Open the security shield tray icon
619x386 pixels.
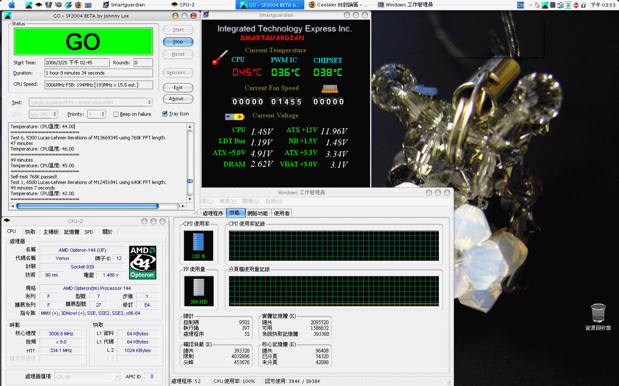(537, 5)
